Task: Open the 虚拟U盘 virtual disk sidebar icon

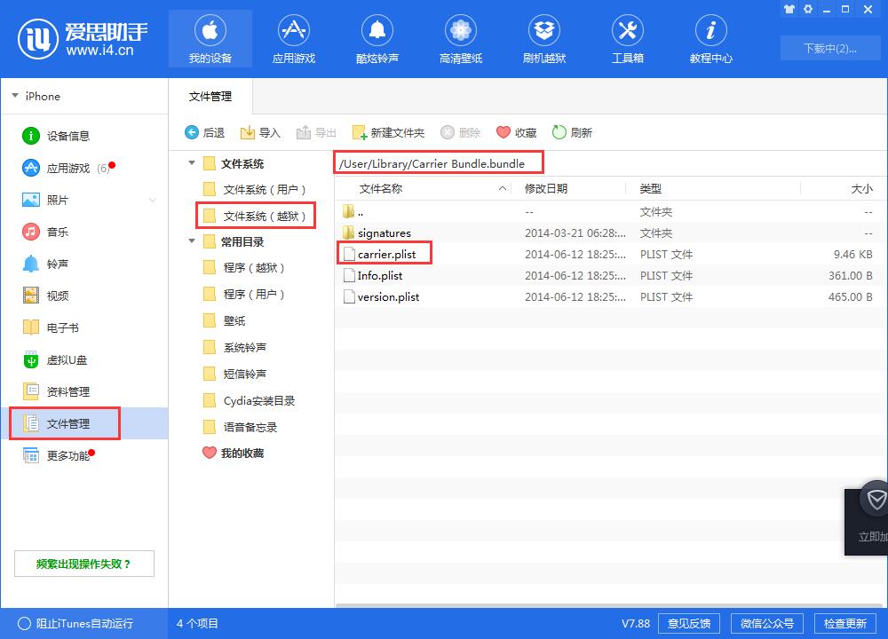Action: (x=30, y=359)
